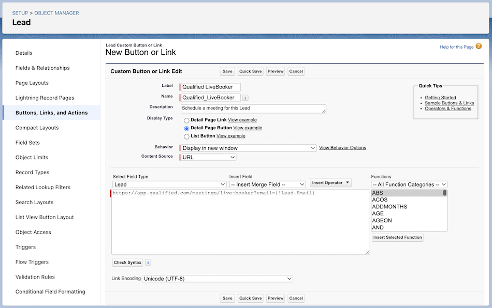Choose the List Button radio option
This screenshot has height=308, width=492.
pos(186,136)
